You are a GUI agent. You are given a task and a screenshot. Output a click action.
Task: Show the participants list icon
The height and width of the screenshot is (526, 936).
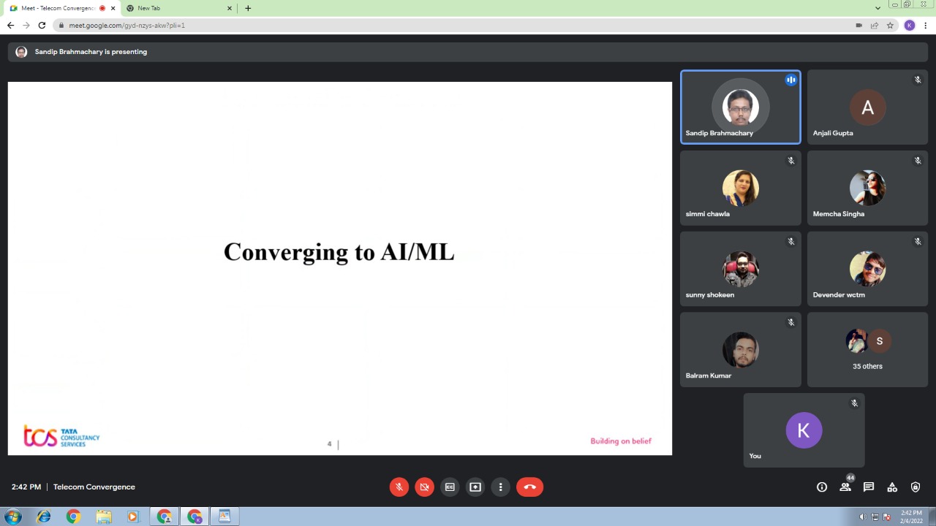(x=845, y=487)
